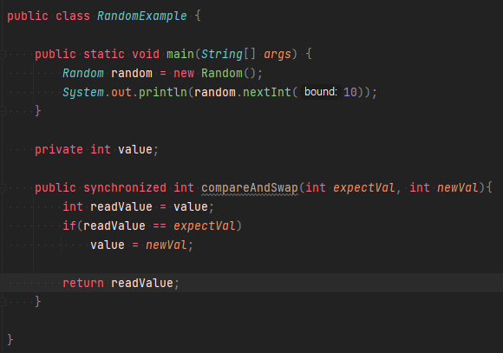Click the italic 'Random' type before variable declaration

tap(83, 73)
